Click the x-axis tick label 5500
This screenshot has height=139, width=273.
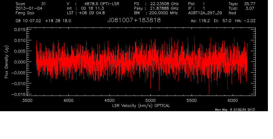[192, 100]
